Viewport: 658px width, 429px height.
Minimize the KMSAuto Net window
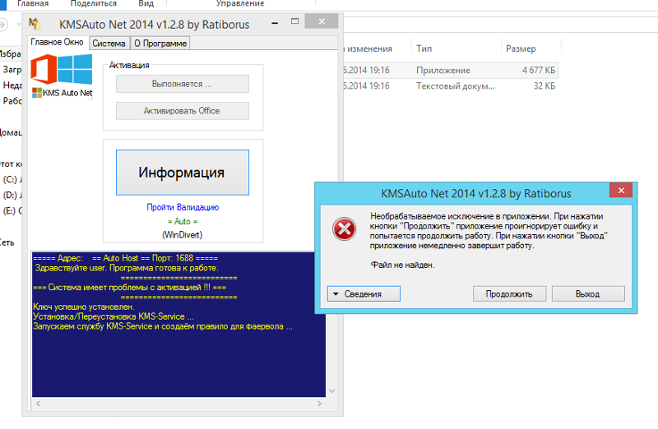[x=275, y=23]
